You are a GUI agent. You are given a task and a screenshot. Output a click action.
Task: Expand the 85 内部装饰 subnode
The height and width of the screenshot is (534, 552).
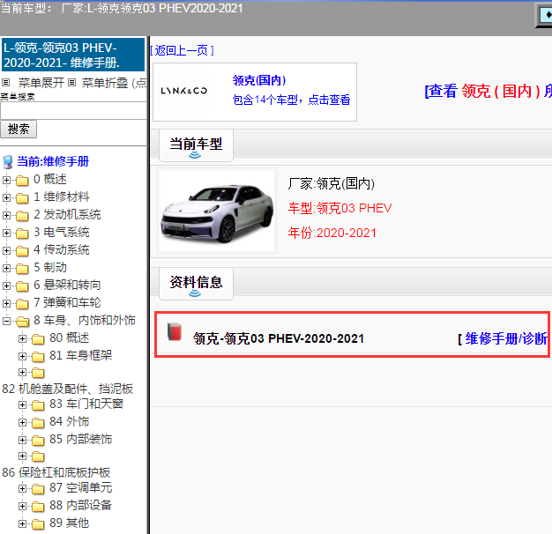tap(22, 440)
